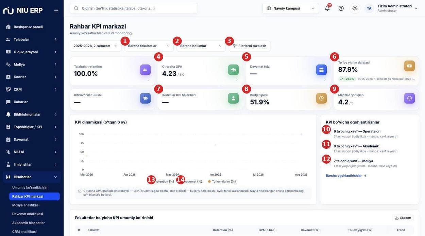Toggle the sidebar with the hamburger icon
Viewport: 425px width, 236px height.
click(56, 11)
